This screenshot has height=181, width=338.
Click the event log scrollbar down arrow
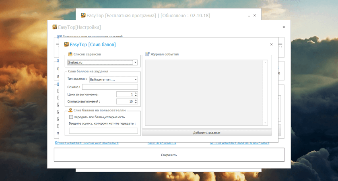pyautogui.click(x=265, y=123)
